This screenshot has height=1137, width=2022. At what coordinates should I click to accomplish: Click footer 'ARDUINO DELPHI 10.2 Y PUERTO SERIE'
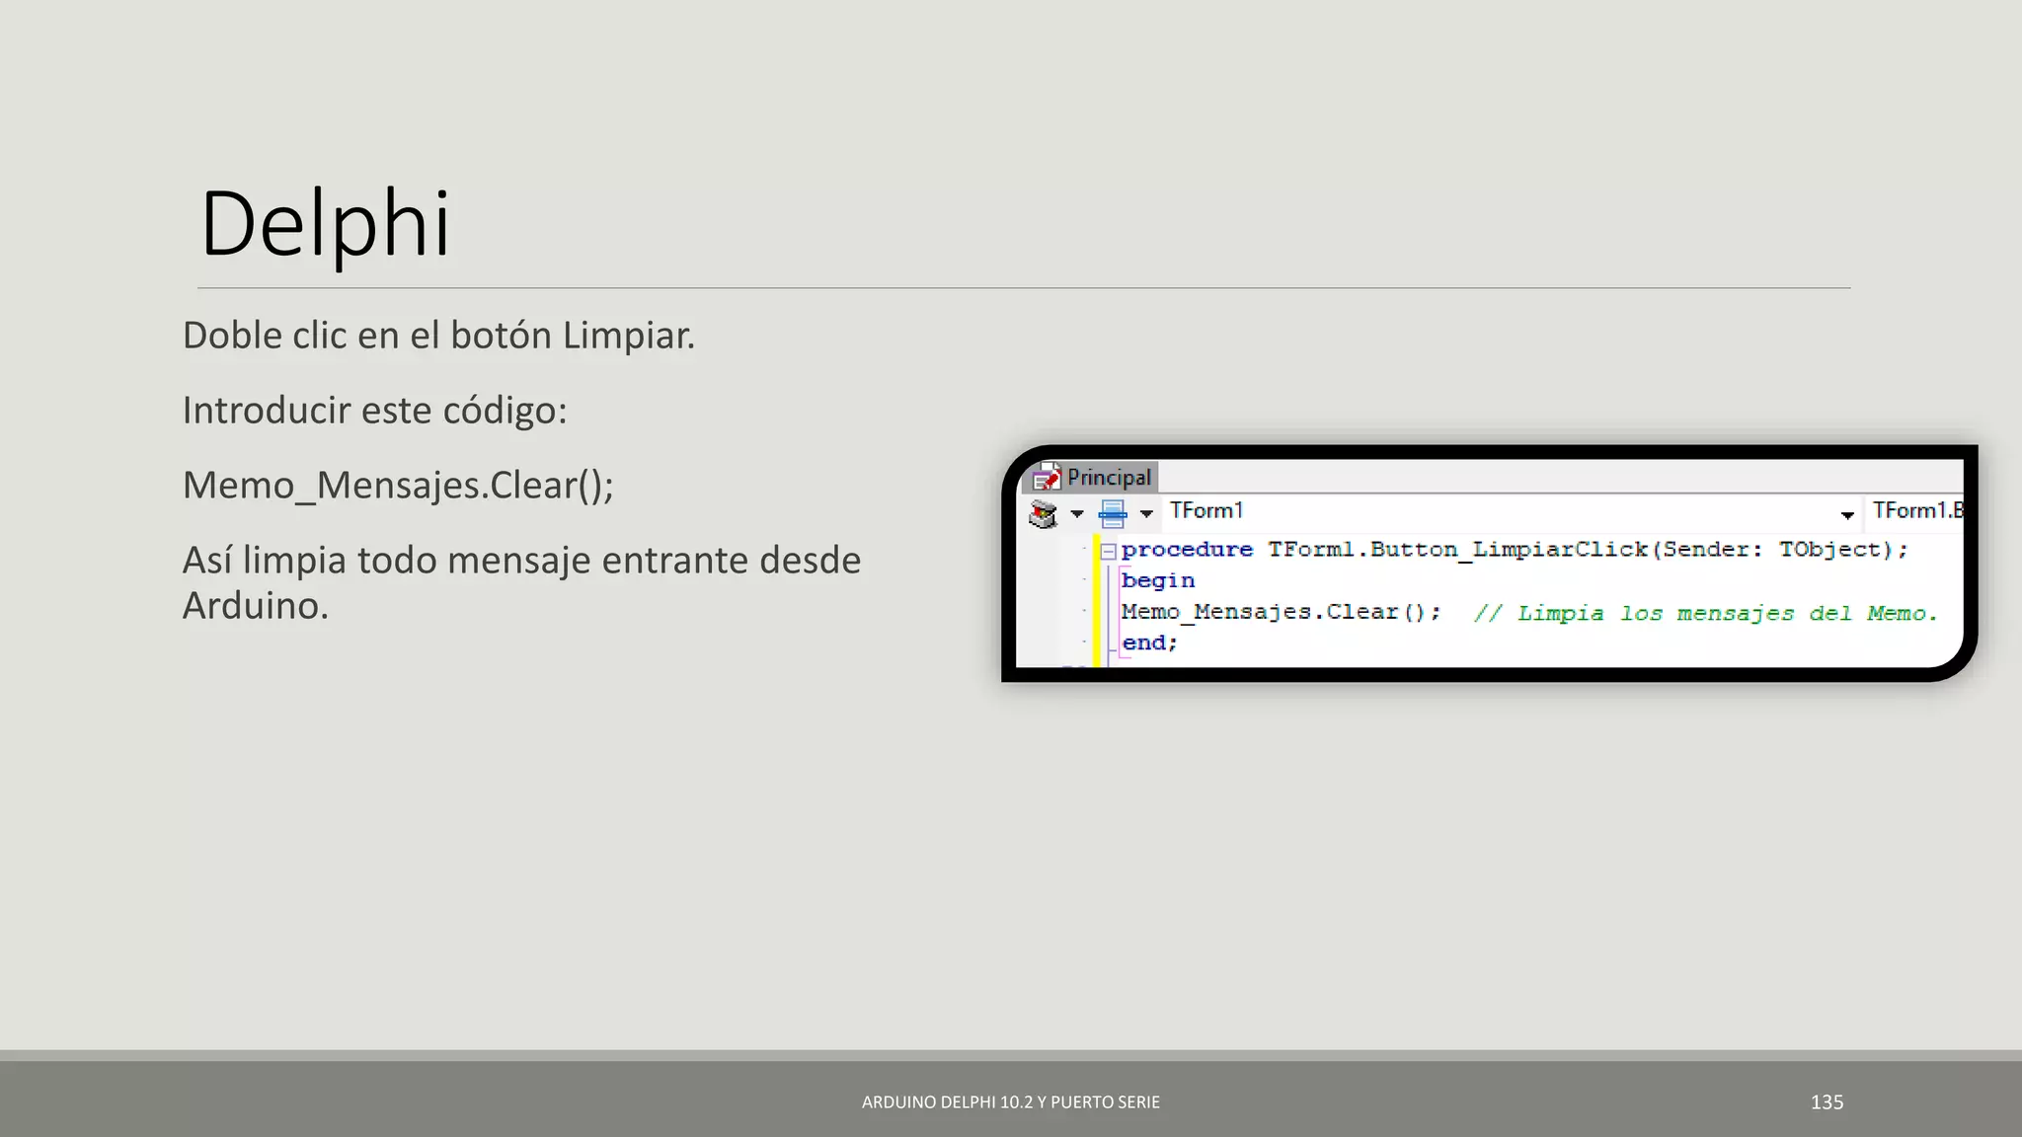[1011, 1102]
